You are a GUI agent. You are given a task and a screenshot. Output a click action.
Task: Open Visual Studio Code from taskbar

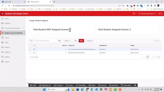tap(96, 89)
